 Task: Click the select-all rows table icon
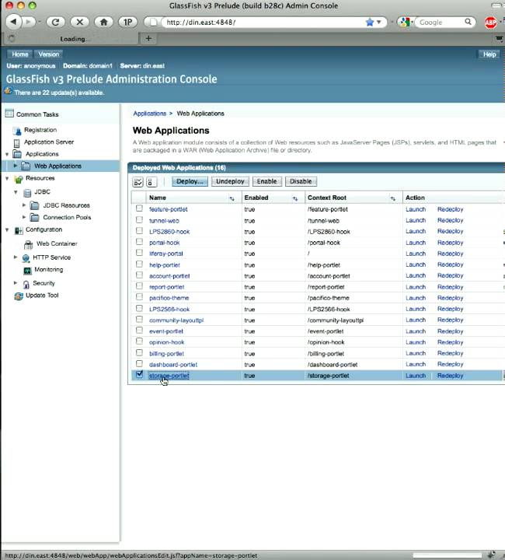pos(138,182)
